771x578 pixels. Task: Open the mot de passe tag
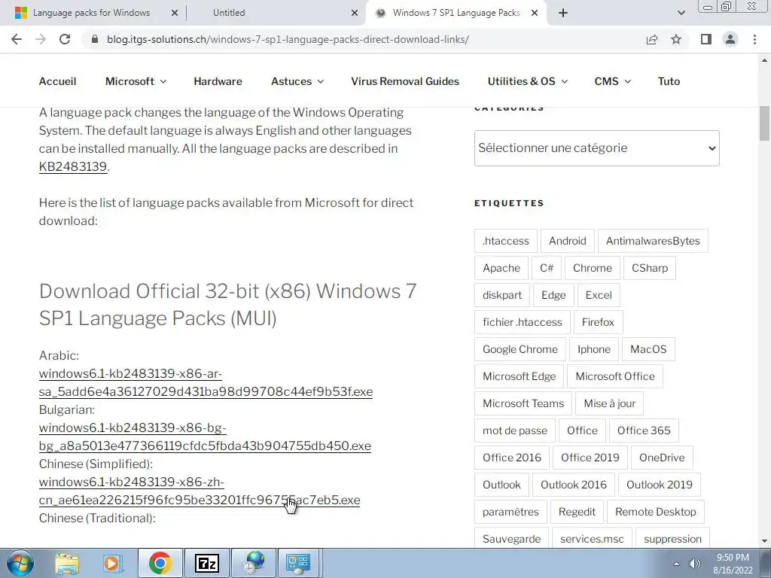coord(515,430)
